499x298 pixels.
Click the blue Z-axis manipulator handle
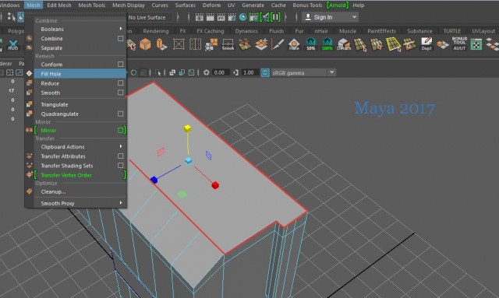pos(154,180)
